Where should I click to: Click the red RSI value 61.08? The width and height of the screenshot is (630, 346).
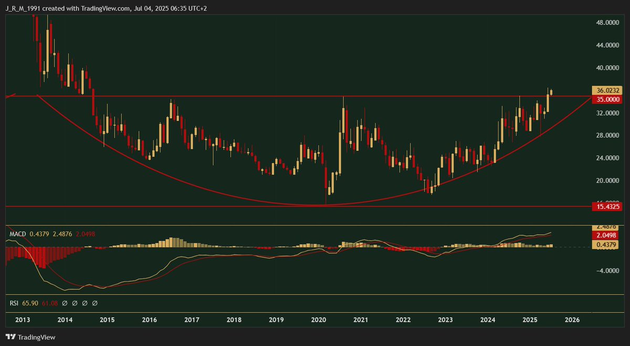pos(50,303)
